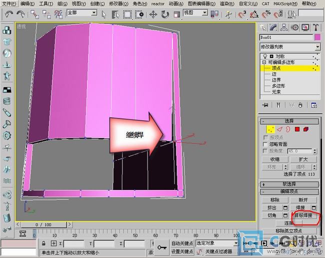Collapse the 编辑顶点 rollout
The width and height of the screenshot is (325, 258).
coord(289,191)
